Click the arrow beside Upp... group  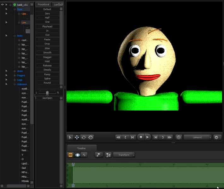[6, 14]
